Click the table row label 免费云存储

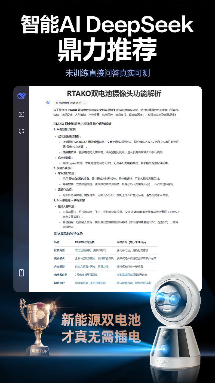[x=61, y=275]
